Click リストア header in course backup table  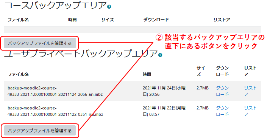(x=222, y=20)
